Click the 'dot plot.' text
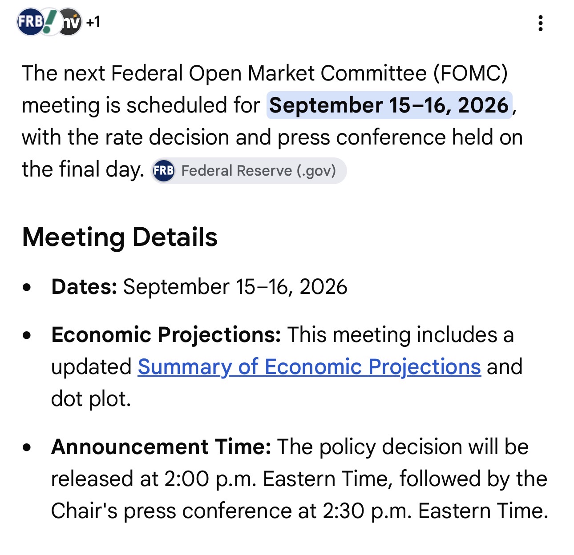Viewport: 574px width, 555px height. click(91, 399)
